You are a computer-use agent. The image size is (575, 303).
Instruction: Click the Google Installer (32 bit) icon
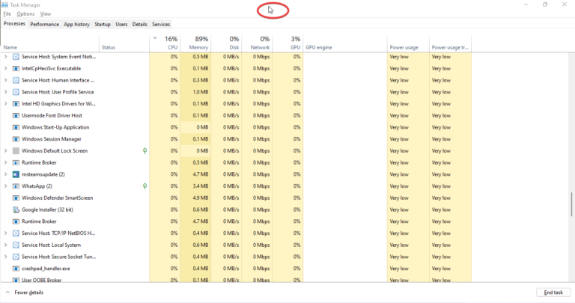pos(16,209)
